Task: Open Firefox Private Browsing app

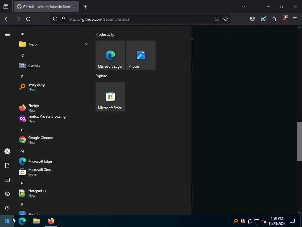Action: (x=54, y=119)
